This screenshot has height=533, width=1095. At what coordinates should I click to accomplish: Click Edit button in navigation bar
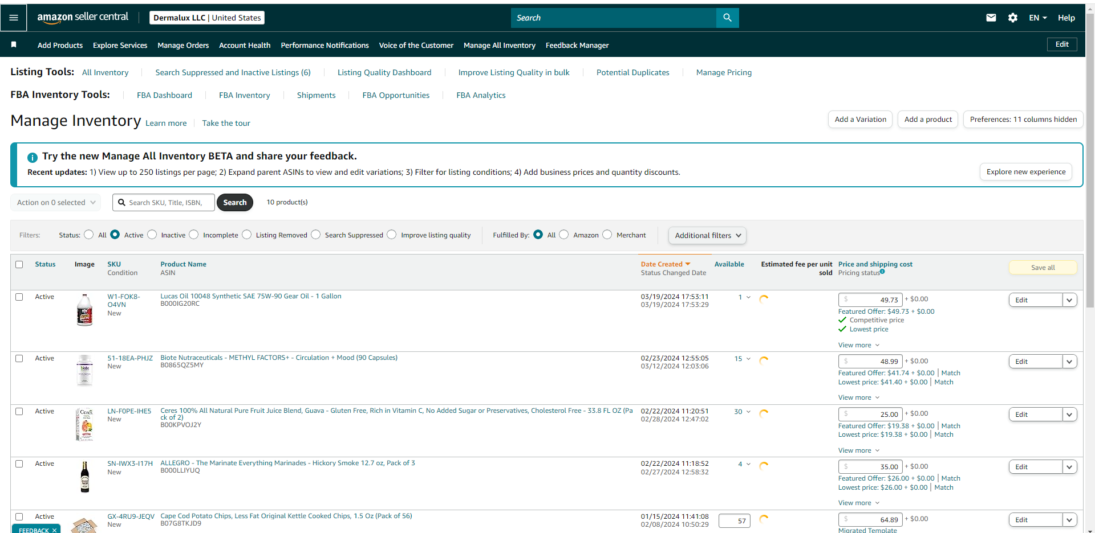pyautogui.click(x=1062, y=44)
